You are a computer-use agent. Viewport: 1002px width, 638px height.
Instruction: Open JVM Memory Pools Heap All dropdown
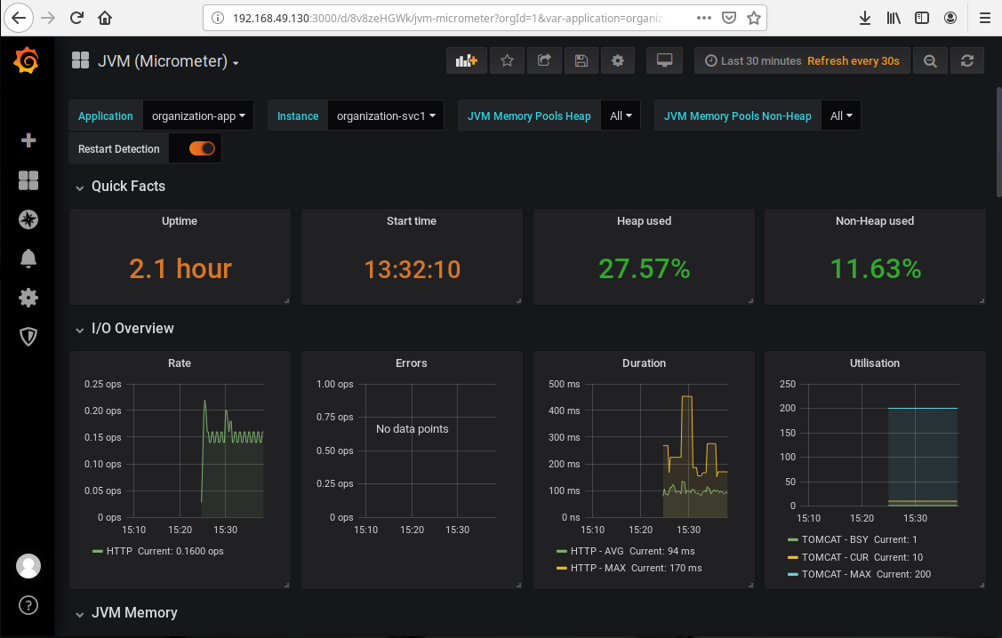point(621,116)
